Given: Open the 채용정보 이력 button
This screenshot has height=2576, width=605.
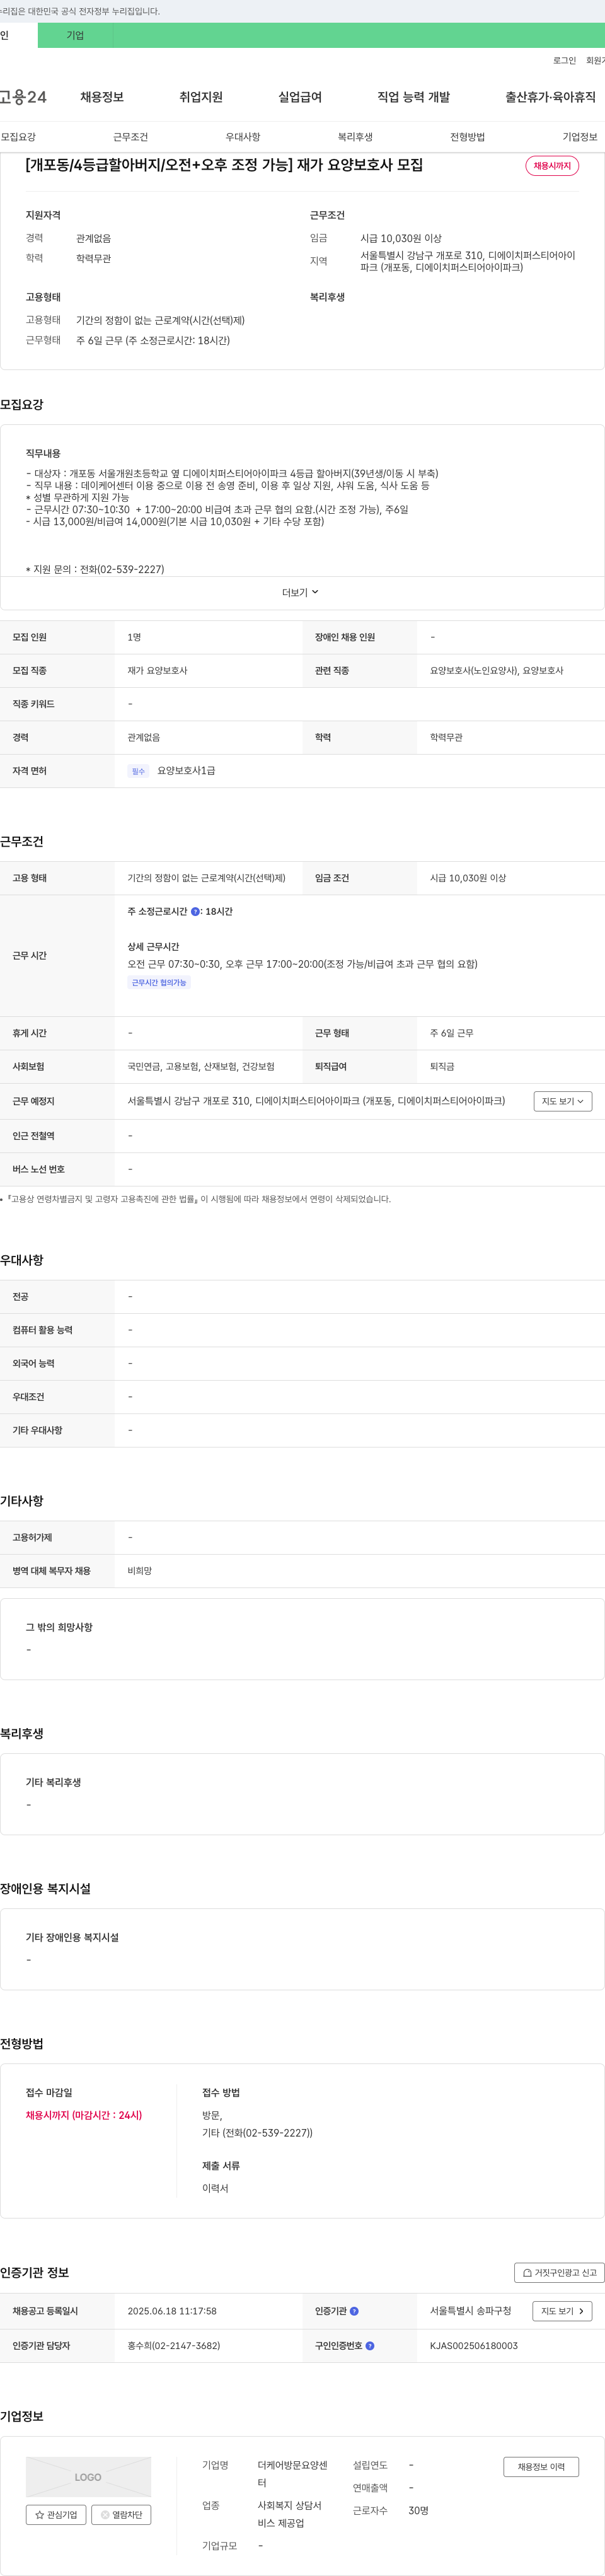Looking at the screenshot, I should [541, 2467].
